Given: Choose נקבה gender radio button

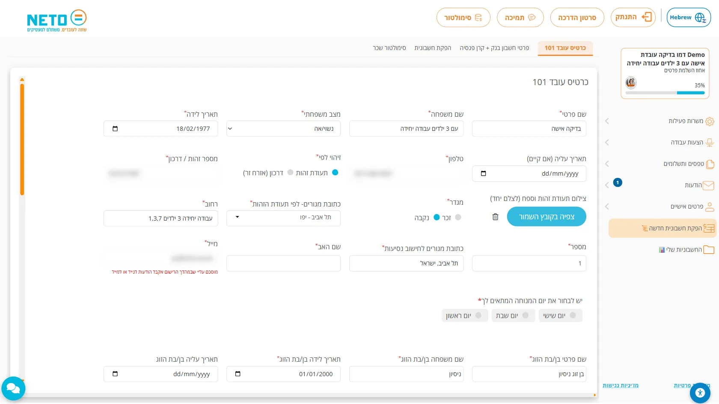Looking at the screenshot, I should (437, 217).
